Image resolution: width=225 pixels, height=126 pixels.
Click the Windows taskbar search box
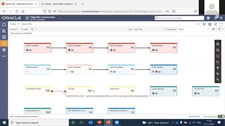pos(39,122)
